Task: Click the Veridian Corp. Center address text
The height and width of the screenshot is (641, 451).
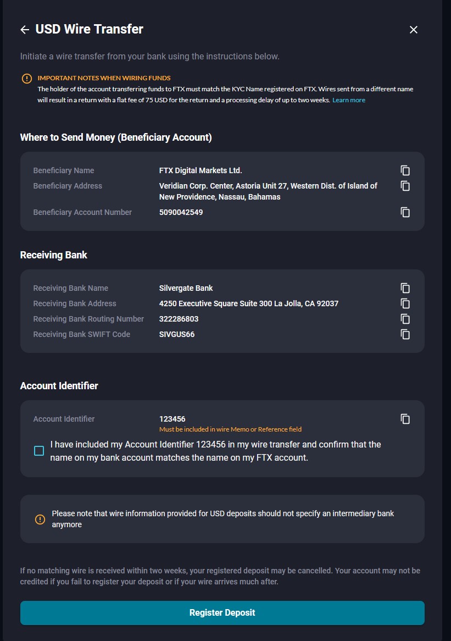Action: click(268, 191)
